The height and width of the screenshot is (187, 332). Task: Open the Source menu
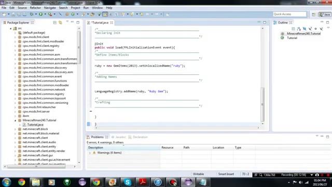22,8
